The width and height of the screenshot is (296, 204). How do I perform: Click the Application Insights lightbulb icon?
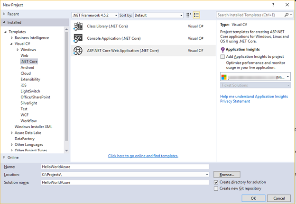tap(222, 50)
